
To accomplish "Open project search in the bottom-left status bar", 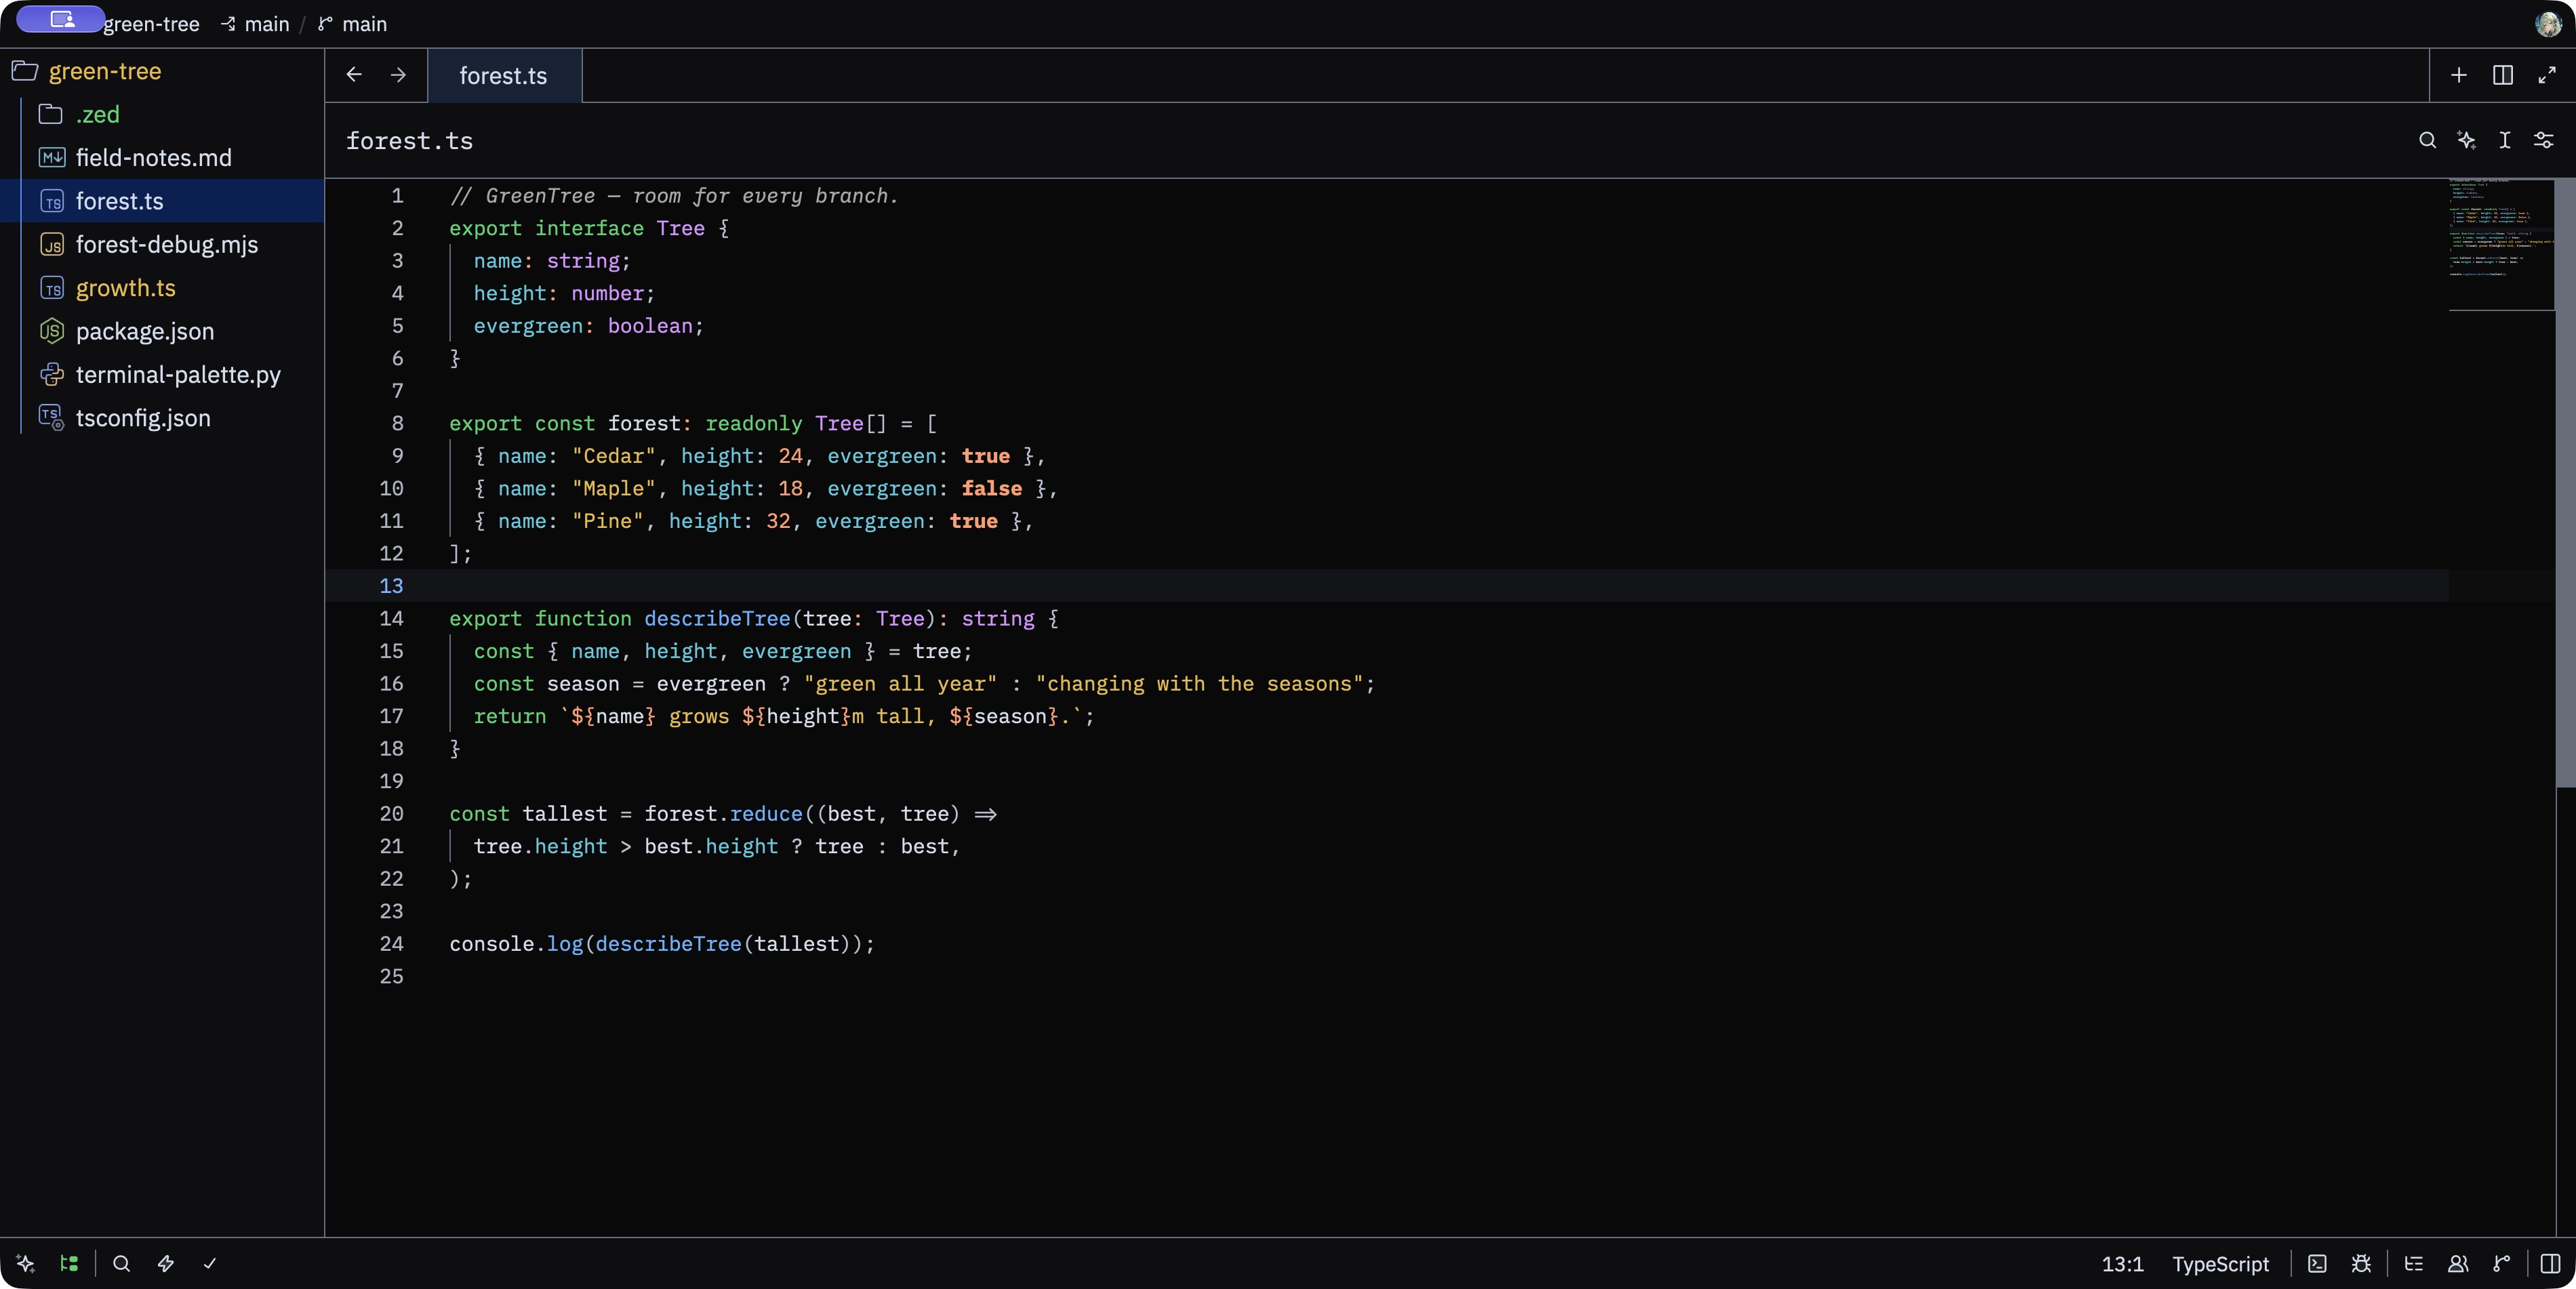I will coord(121,1263).
